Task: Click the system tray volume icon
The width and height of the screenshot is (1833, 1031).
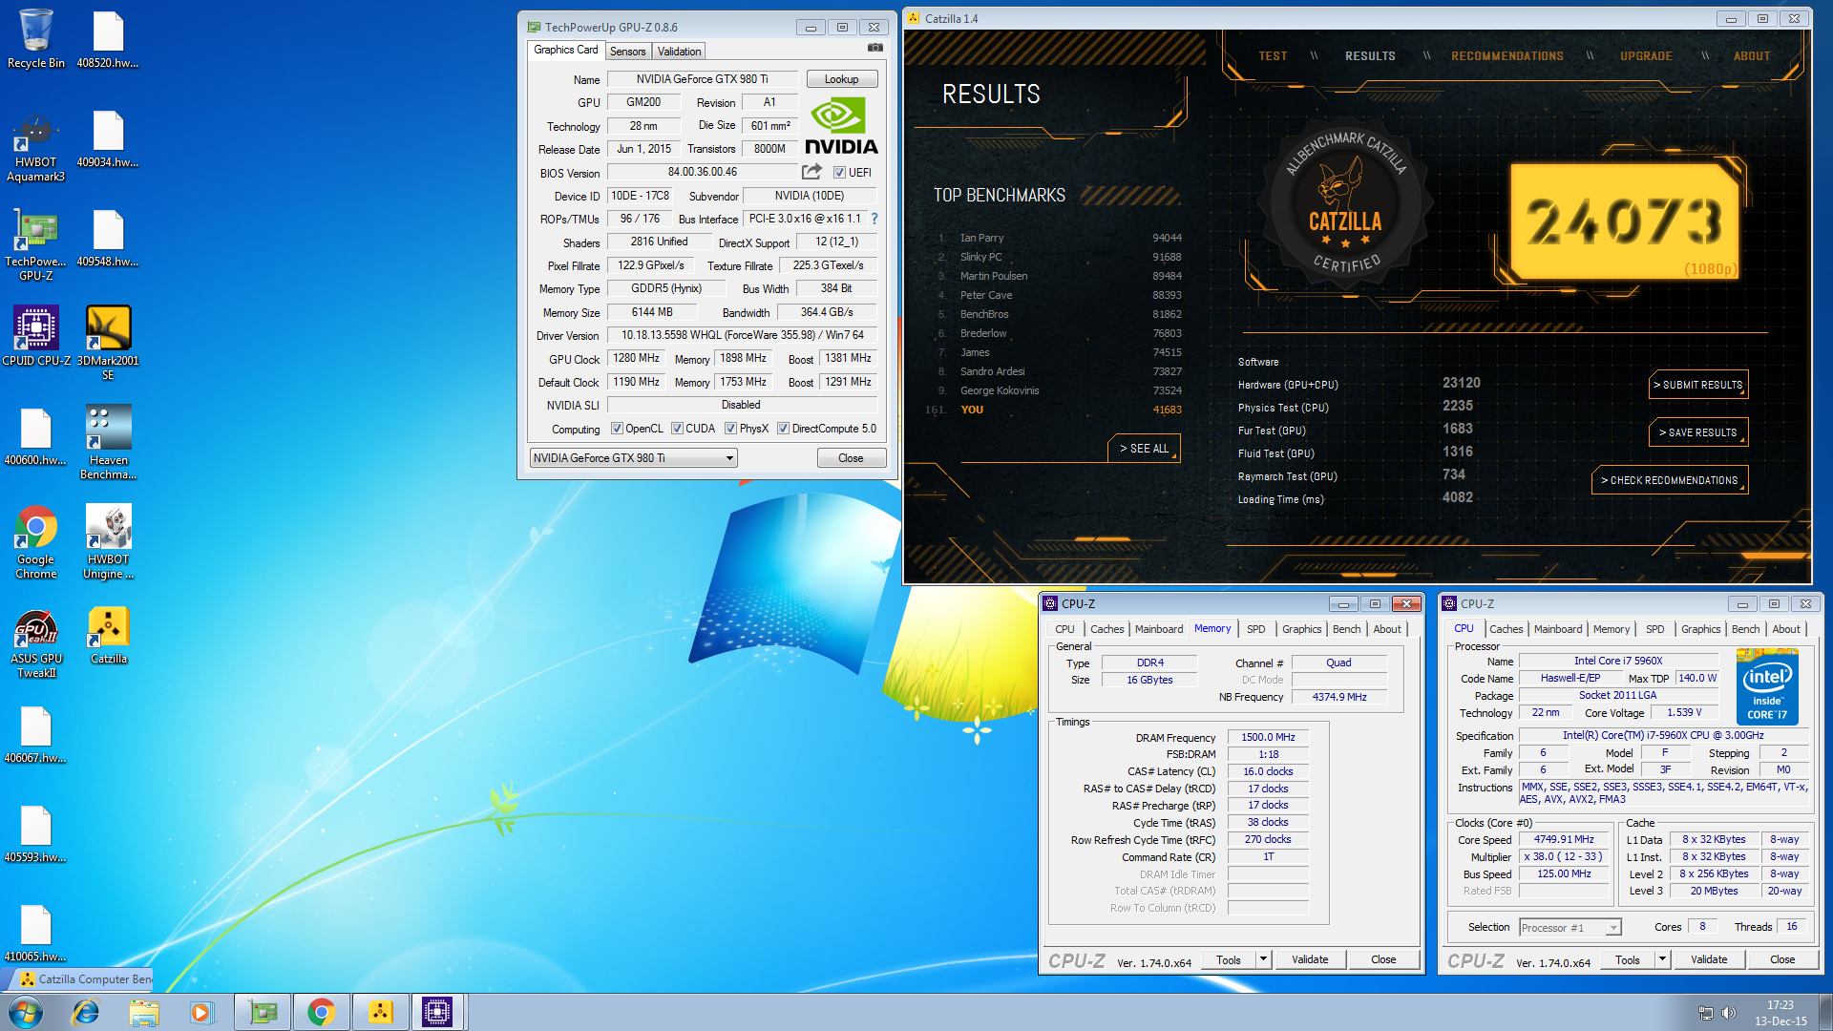Action: (1728, 1012)
